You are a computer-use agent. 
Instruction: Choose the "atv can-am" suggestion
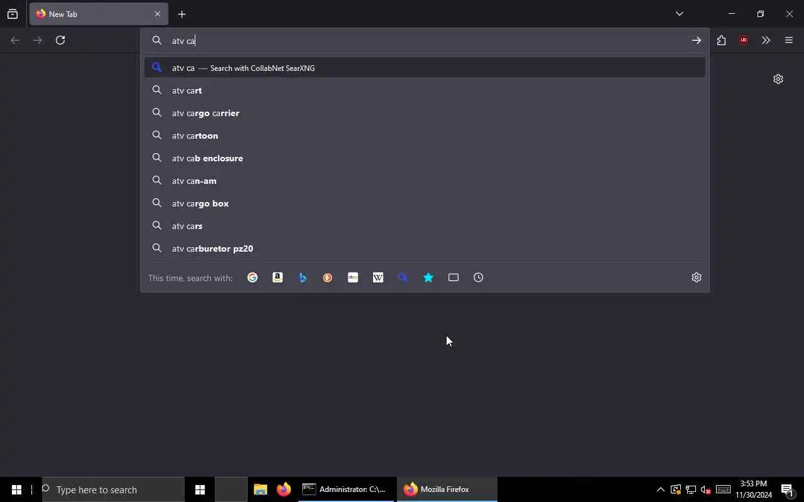[x=425, y=181]
